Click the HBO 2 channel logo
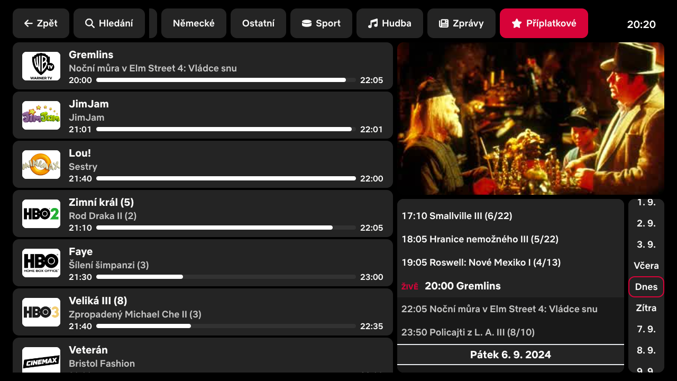This screenshot has height=381, width=677. [x=41, y=214]
